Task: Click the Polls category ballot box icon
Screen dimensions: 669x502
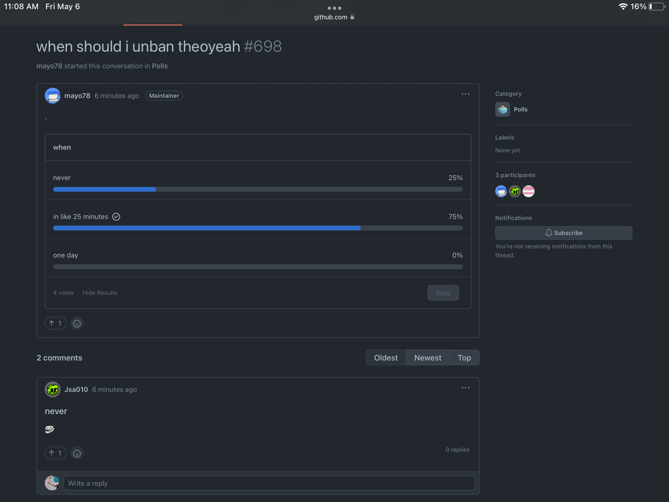Action: coord(502,109)
